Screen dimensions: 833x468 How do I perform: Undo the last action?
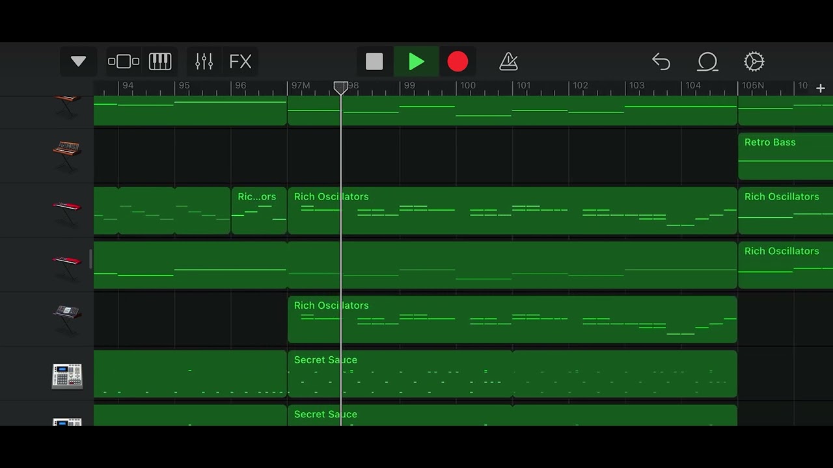(661, 62)
